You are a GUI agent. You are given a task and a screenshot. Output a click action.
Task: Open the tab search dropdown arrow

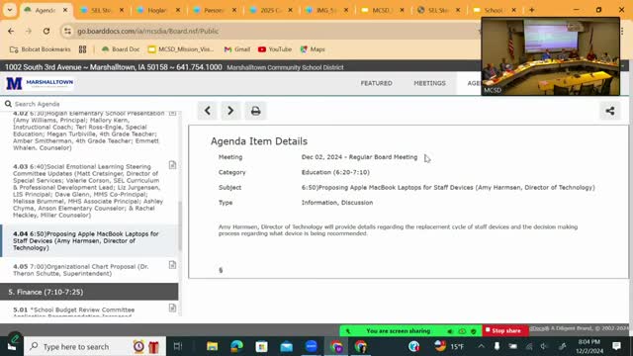tap(10, 10)
